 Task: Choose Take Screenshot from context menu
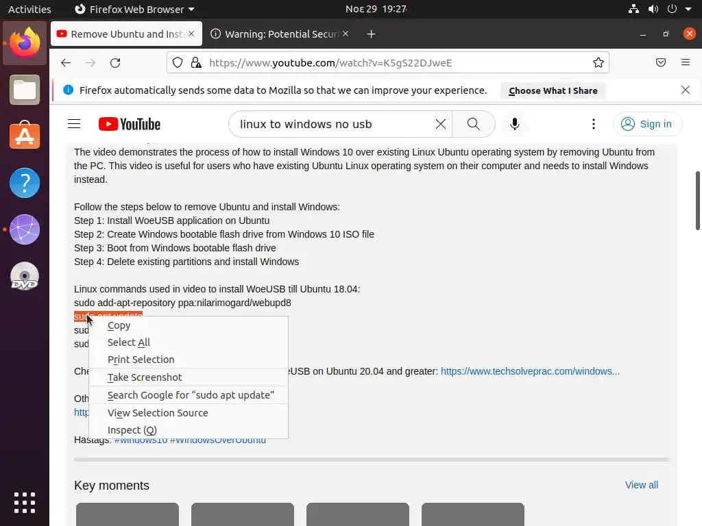click(x=189, y=377)
